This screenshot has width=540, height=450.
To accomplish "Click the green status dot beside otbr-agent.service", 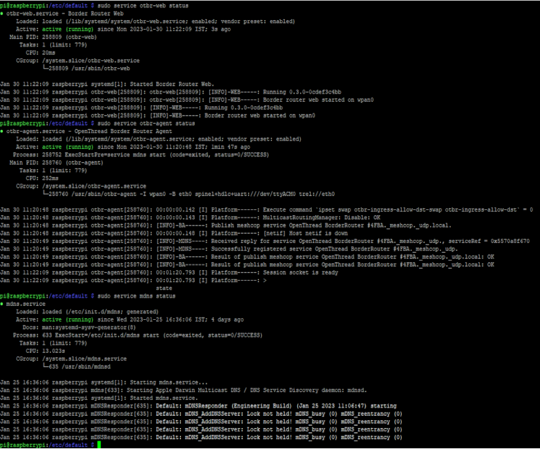I will click(x=3, y=131).
